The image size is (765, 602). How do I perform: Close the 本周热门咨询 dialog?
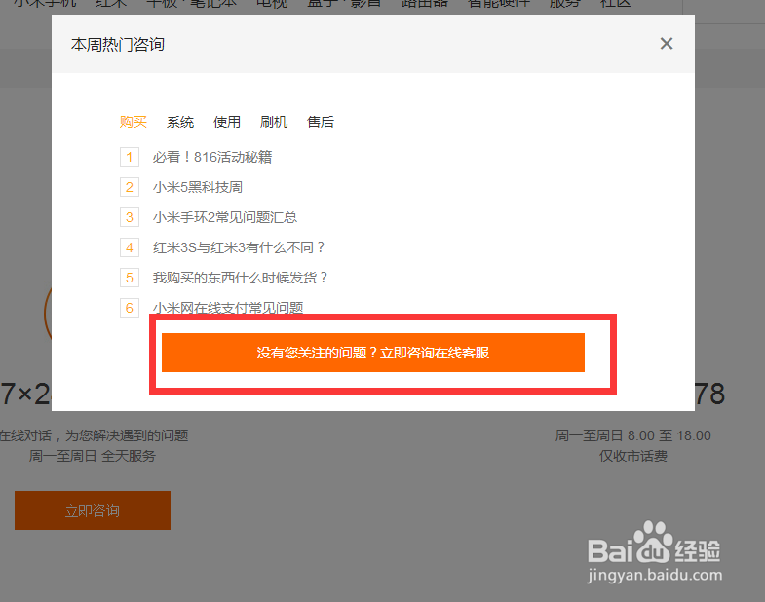coord(666,44)
